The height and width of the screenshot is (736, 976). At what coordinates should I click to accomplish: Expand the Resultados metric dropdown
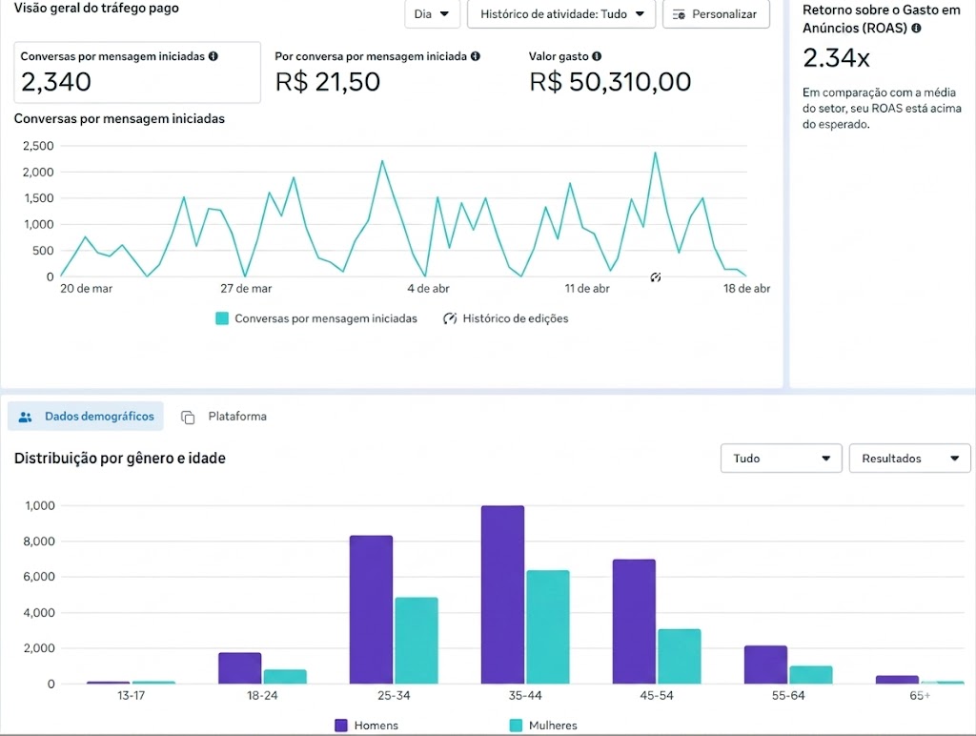(x=909, y=459)
